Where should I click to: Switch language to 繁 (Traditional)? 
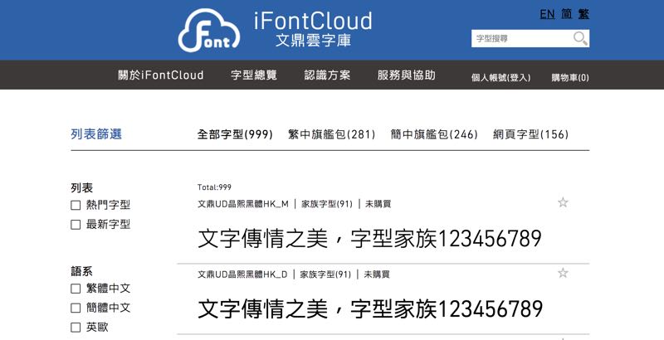click(583, 14)
